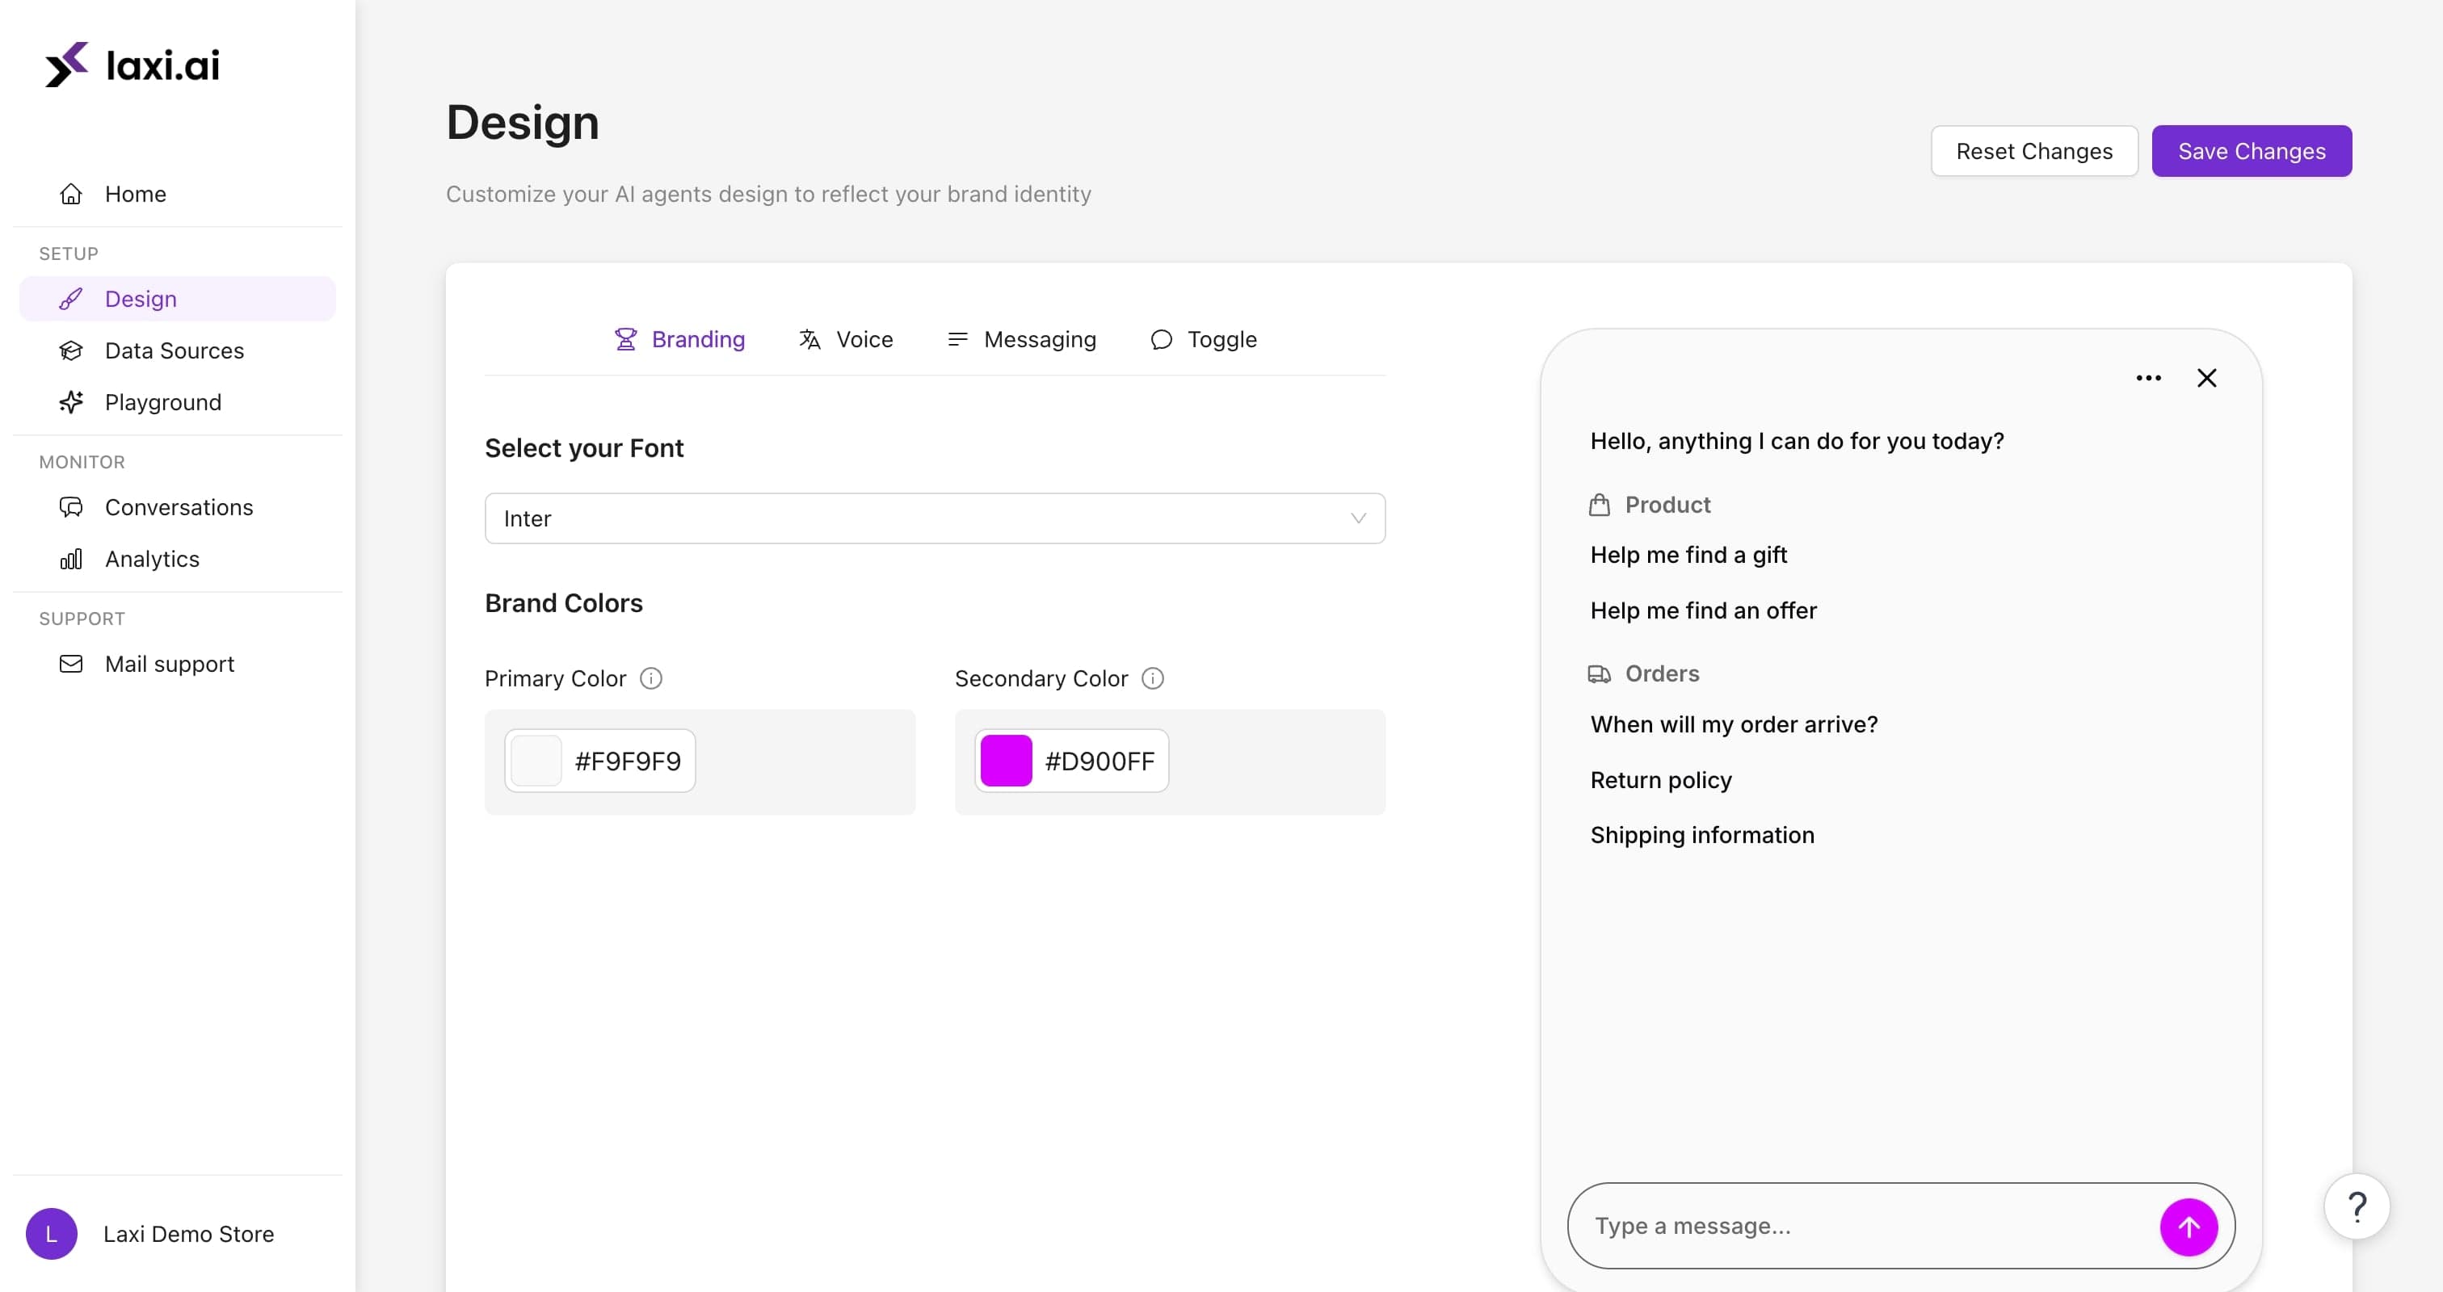Screen dimensions: 2443x1292
Task: Click the Product bag icon
Action: click(x=1599, y=505)
